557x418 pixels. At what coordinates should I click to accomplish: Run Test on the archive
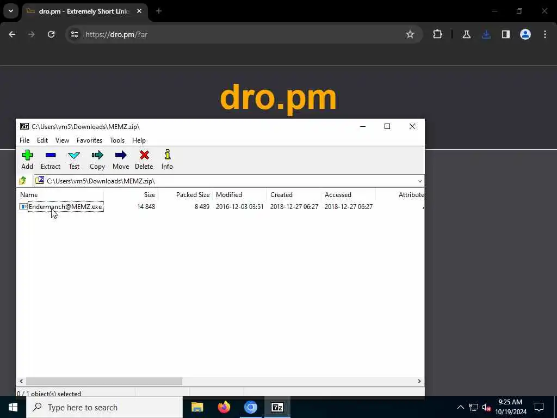(74, 159)
